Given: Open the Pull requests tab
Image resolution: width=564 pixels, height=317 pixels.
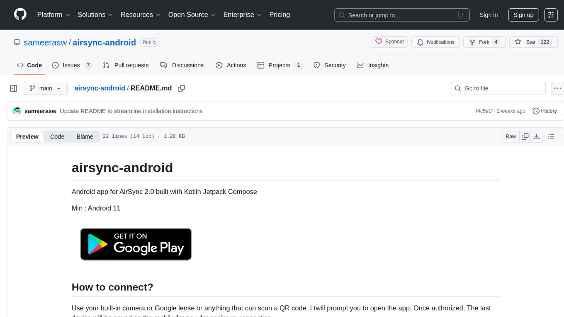Looking at the screenshot, I should [x=126, y=65].
